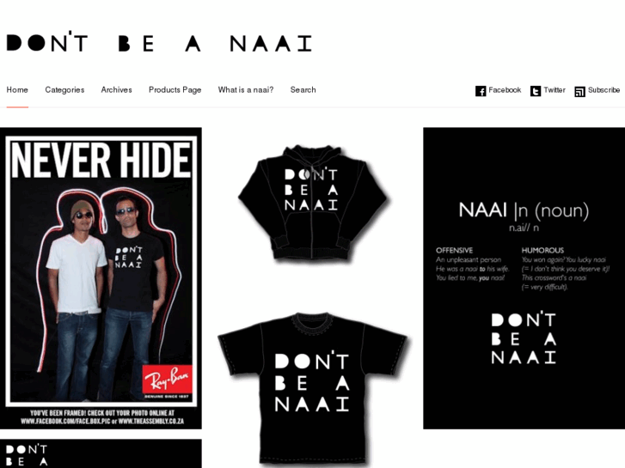The image size is (625, 468).
Task: Open the Archives menu
Action: click(x=116, y=89)
